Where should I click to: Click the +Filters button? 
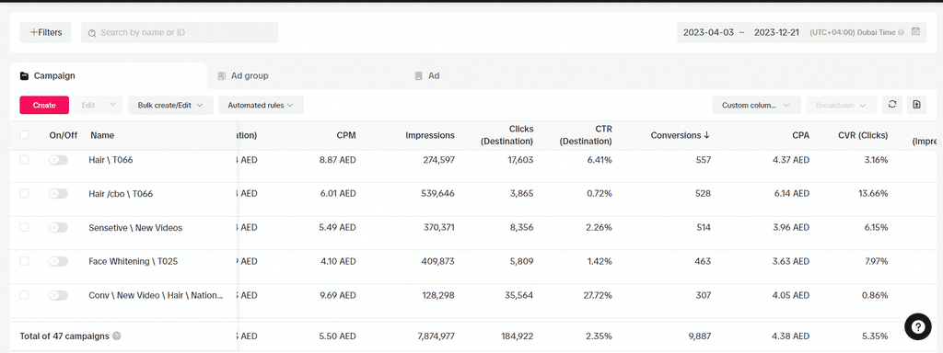tap(46, 32)
